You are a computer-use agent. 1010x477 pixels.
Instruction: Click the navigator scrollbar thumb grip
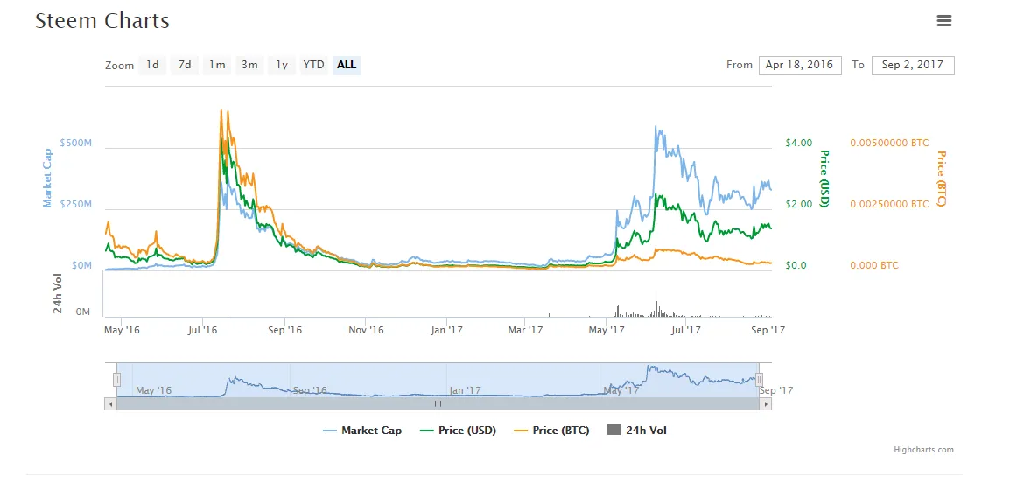pos(438,404)
